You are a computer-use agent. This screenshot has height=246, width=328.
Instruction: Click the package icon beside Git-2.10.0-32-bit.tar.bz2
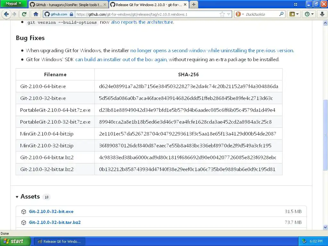(24, 223)
